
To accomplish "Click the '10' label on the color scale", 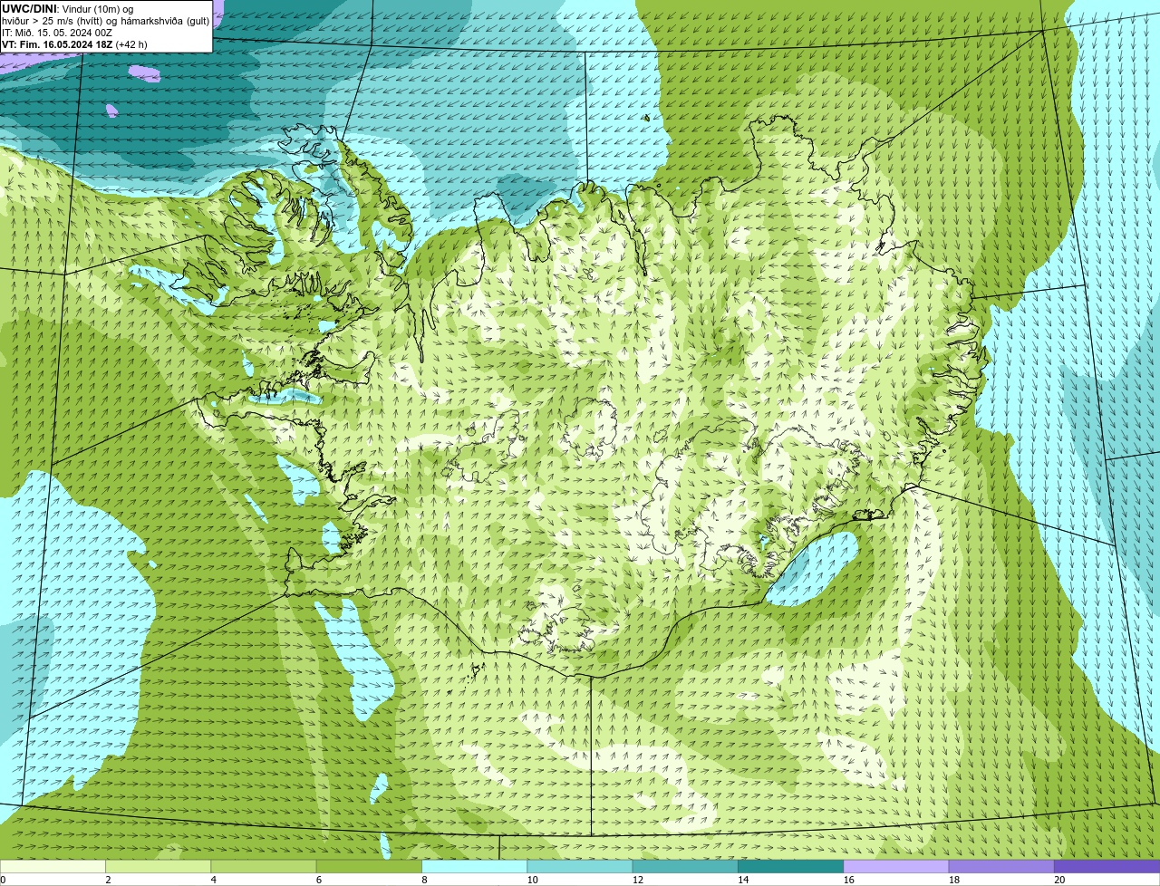I will [x=532, y=880].
